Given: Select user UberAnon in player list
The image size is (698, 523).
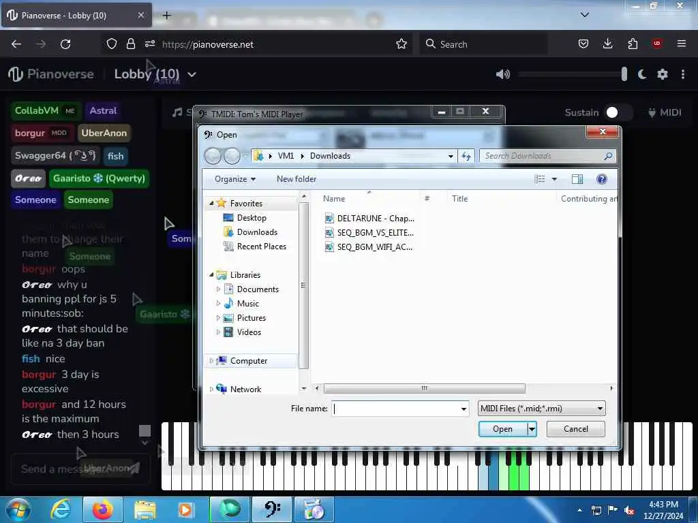Looking at the screenshot, I should point(104,133).
